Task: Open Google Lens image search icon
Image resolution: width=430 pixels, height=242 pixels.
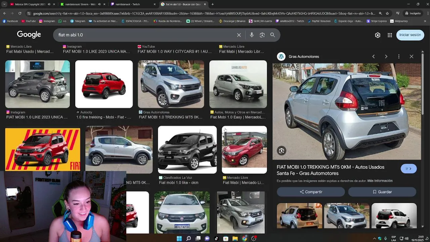Action: coord(262,35)
